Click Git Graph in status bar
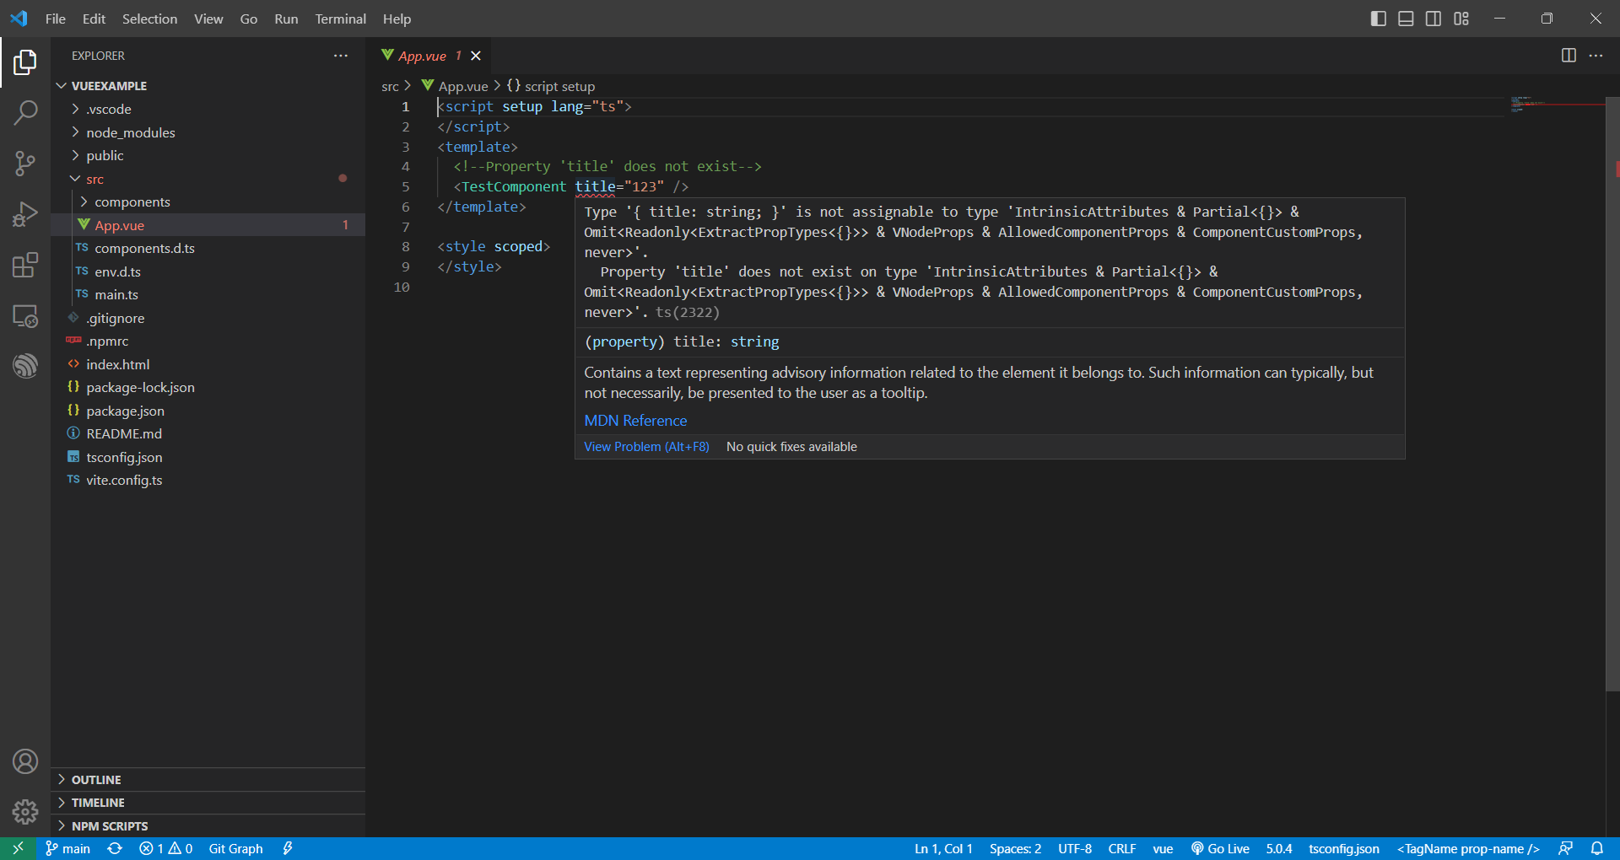This screenshot has height=860, width=1620. coord(235,848)
